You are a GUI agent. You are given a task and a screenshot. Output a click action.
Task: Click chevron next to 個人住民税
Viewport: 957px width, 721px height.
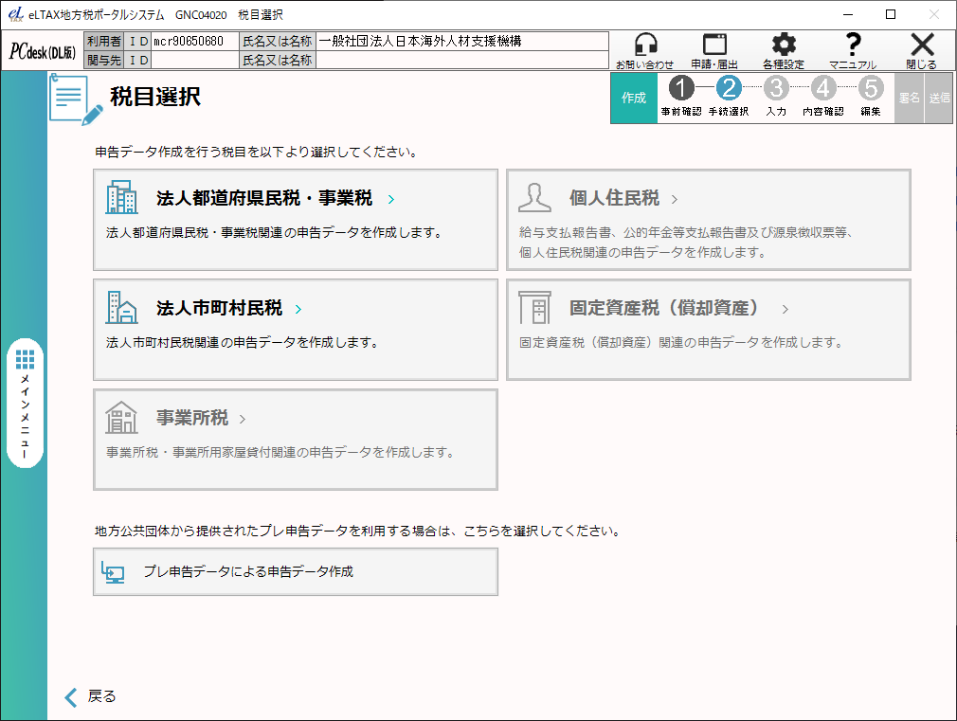tap(675, 199)
